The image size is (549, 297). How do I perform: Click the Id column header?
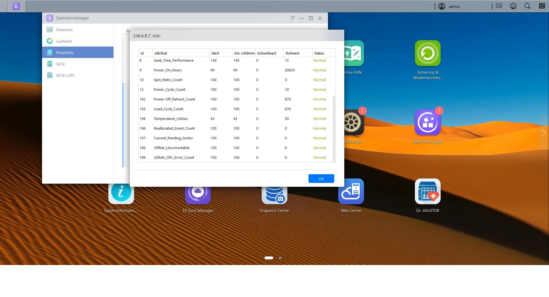tap(146, 53)
